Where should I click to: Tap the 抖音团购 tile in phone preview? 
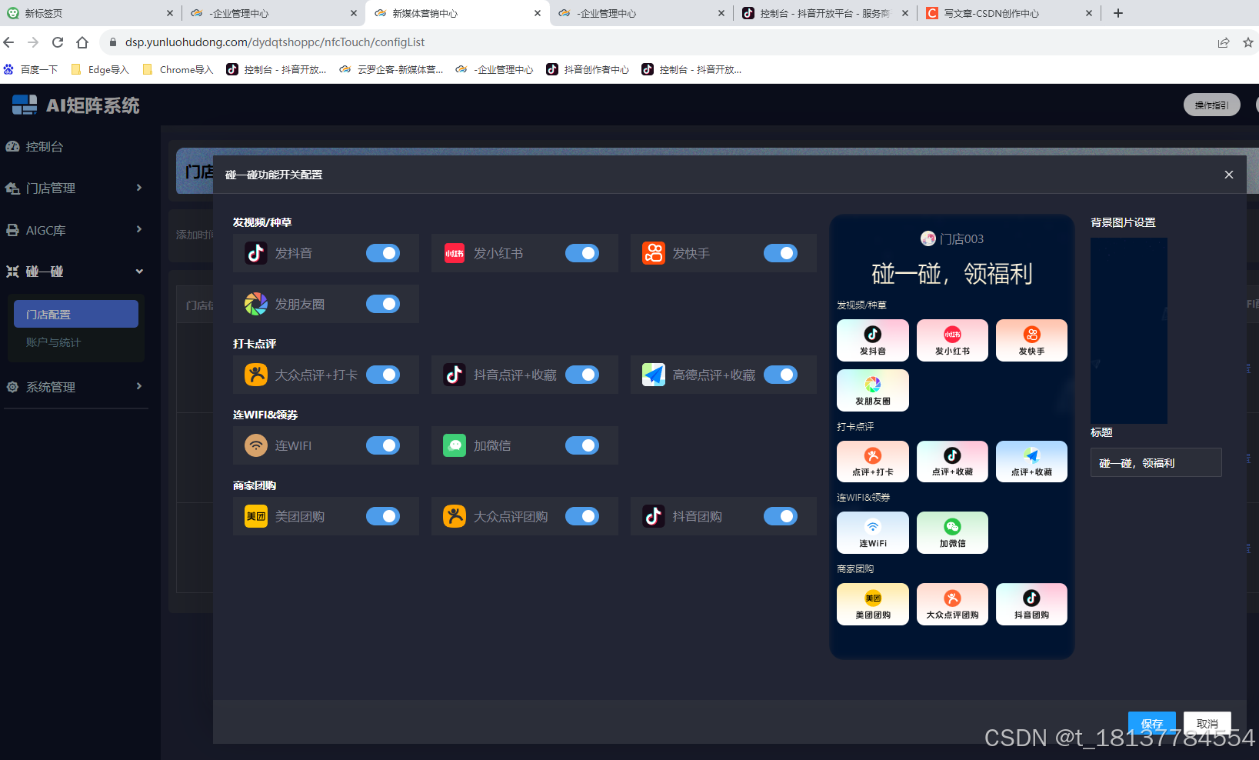coord(1031,604)
